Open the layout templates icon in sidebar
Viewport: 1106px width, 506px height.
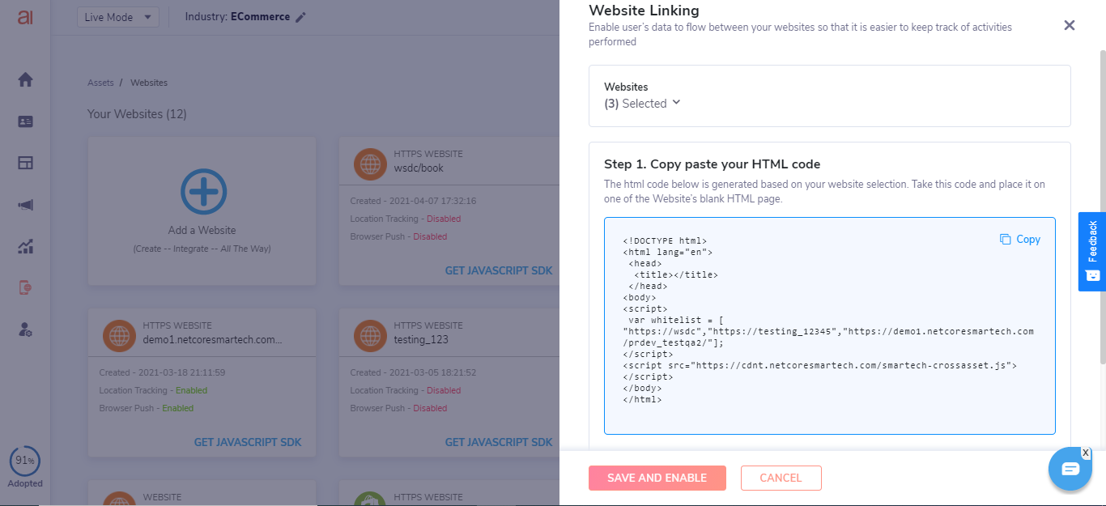click(x=25, y=163)
